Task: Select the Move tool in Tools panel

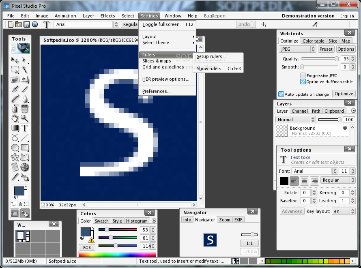Action: [15, 60]
